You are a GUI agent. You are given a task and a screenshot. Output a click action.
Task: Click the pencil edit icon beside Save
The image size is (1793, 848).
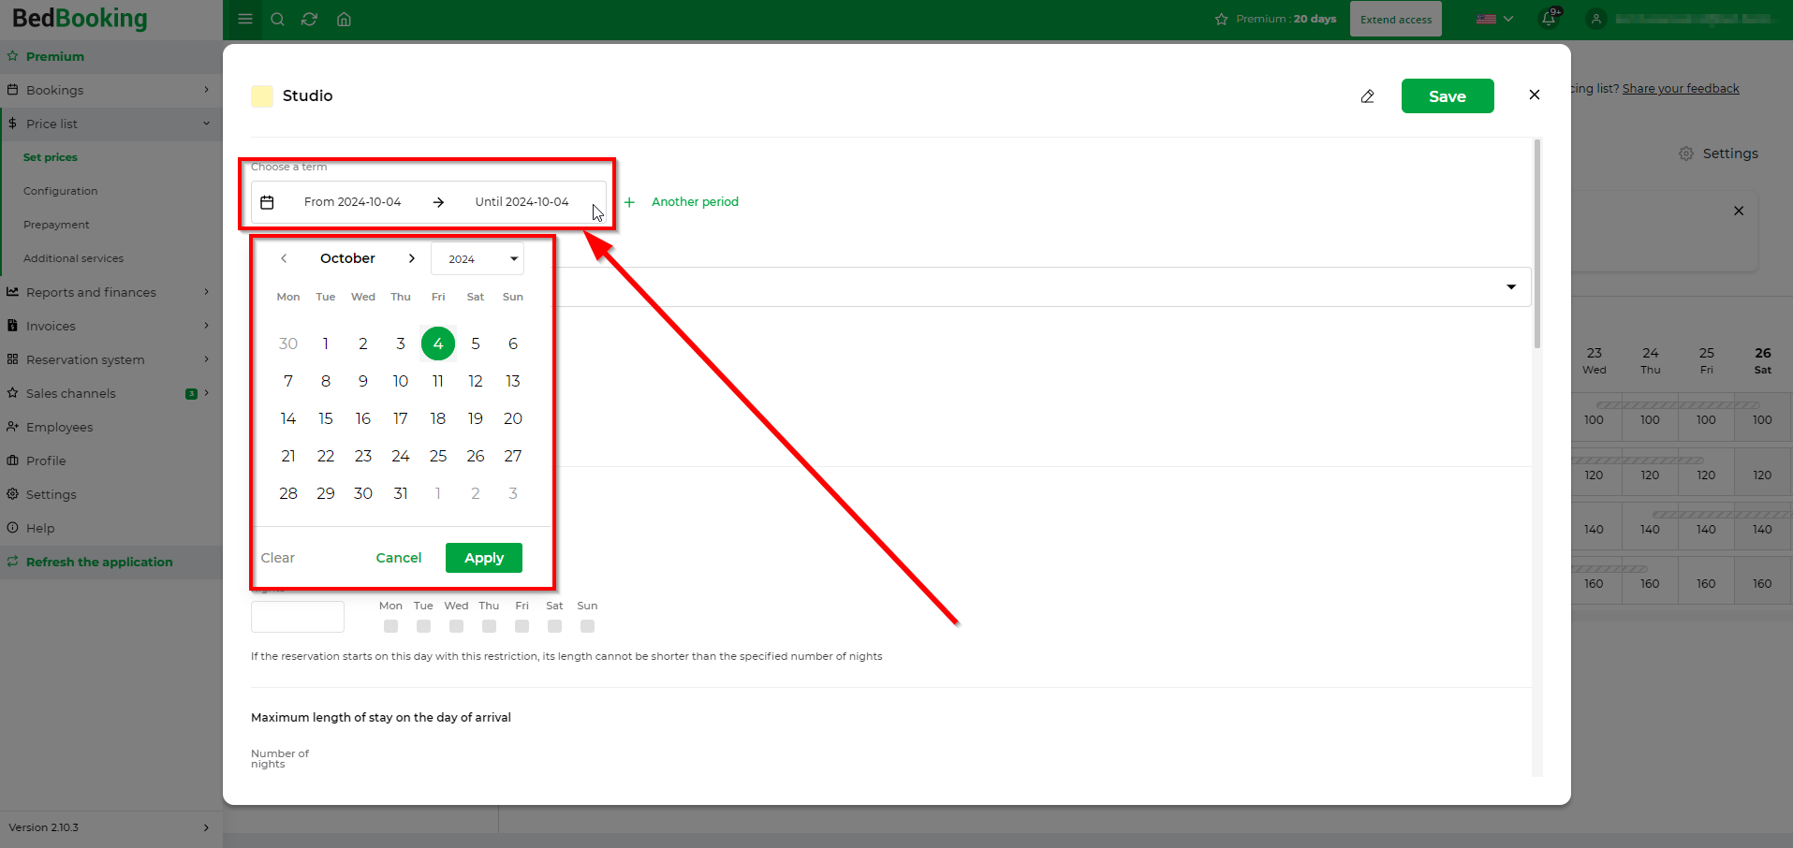click(1367, 96)
